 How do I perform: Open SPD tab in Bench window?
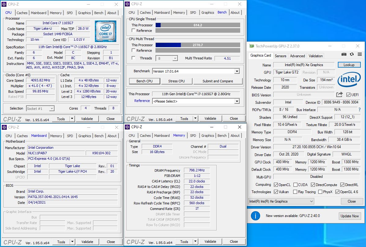193,13
